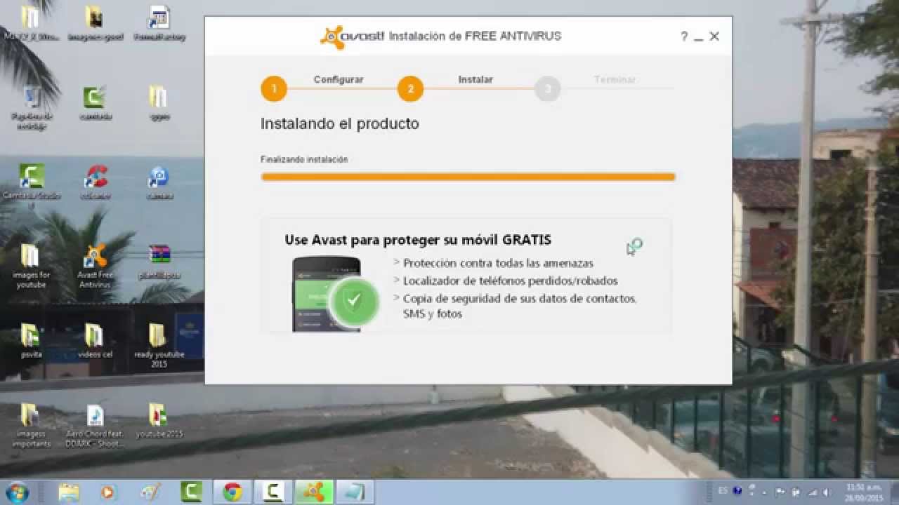Viewport: 899px width, 505px height.
Task: Click the ES language indicator in tray
Action: click(x=723, y=491)
